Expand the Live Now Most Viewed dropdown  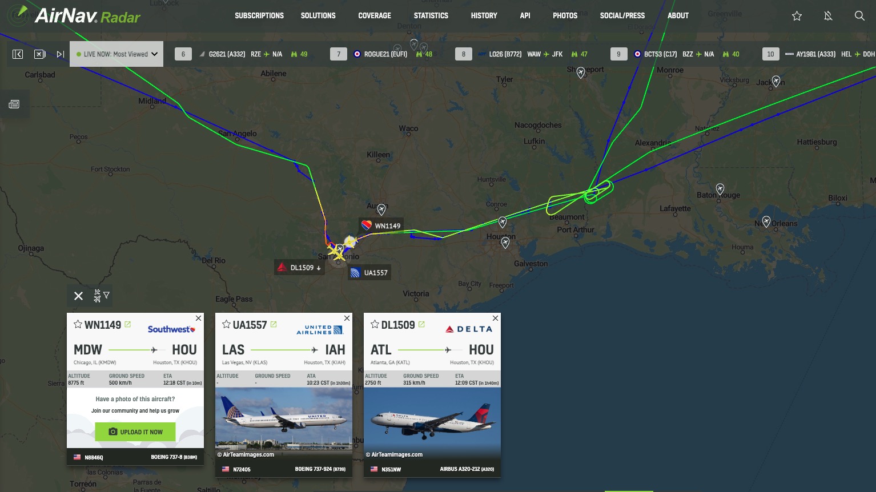click(x=116, y=54)
